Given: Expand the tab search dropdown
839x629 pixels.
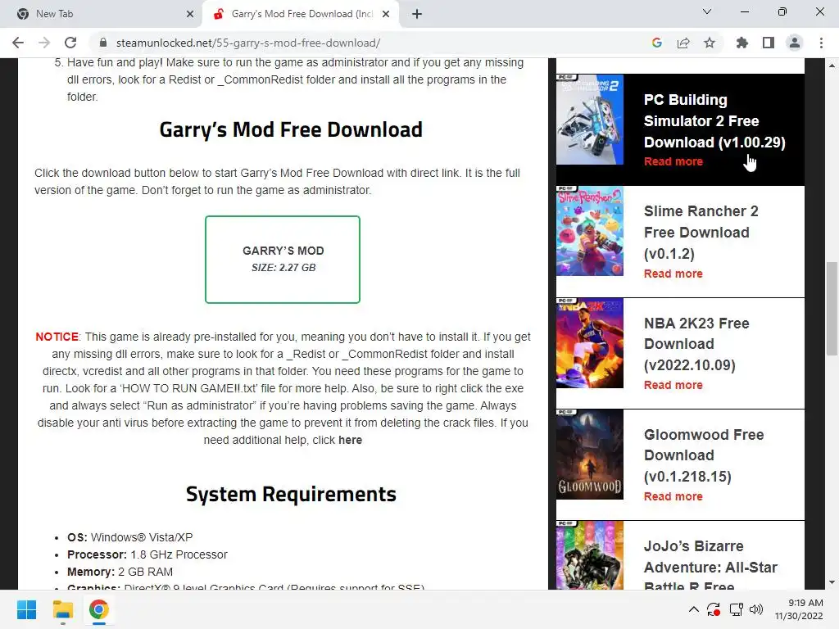Looking at the screenshot, I should 707,11.
